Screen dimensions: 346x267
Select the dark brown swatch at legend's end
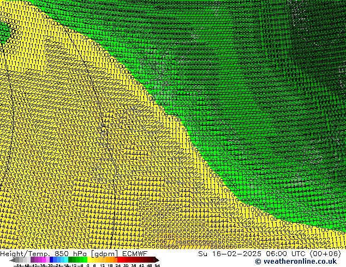coord(150,260)
